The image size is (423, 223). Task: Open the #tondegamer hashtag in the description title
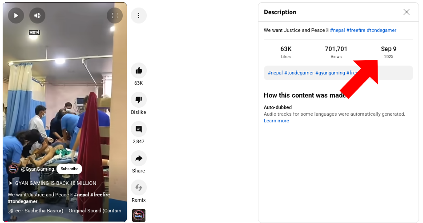pos(382,31)
